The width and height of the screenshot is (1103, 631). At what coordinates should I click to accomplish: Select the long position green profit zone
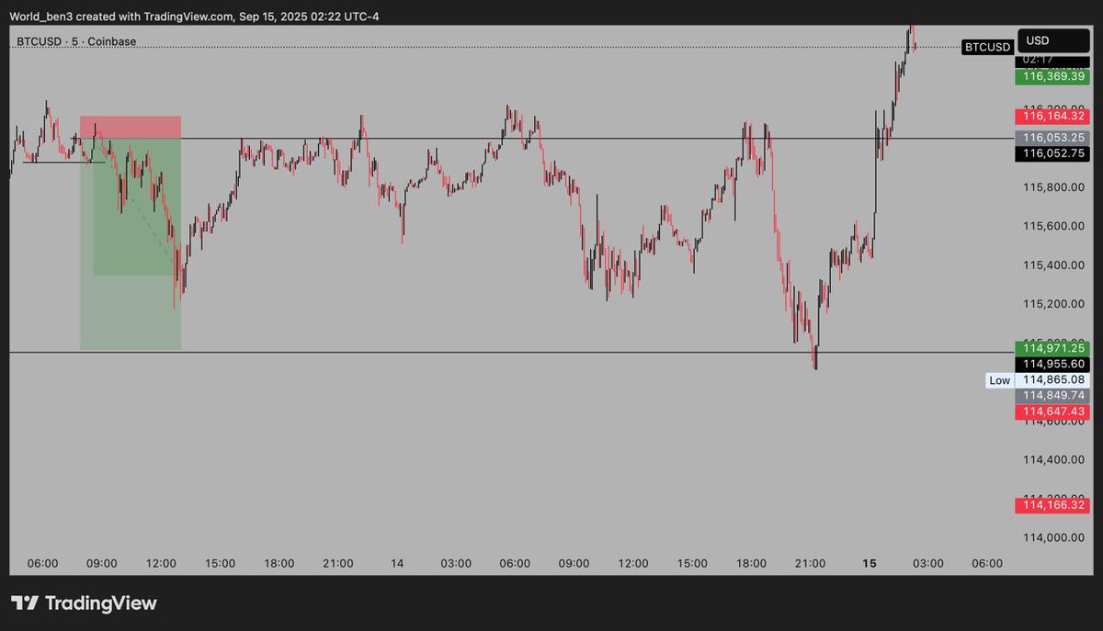coord(131,243)
